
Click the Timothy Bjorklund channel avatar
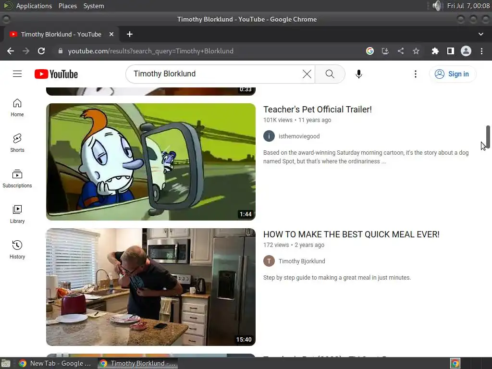pos(269,261)
